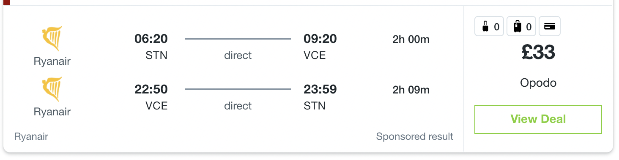Click the outbound direct flight line
The width and height of the screenshot is (619, 160).
[x=238, y=39]
